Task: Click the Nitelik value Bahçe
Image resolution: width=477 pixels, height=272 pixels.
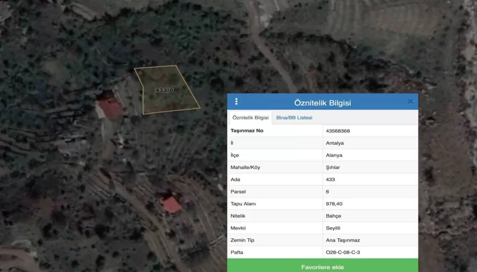Action: click(x=333, y=216)
